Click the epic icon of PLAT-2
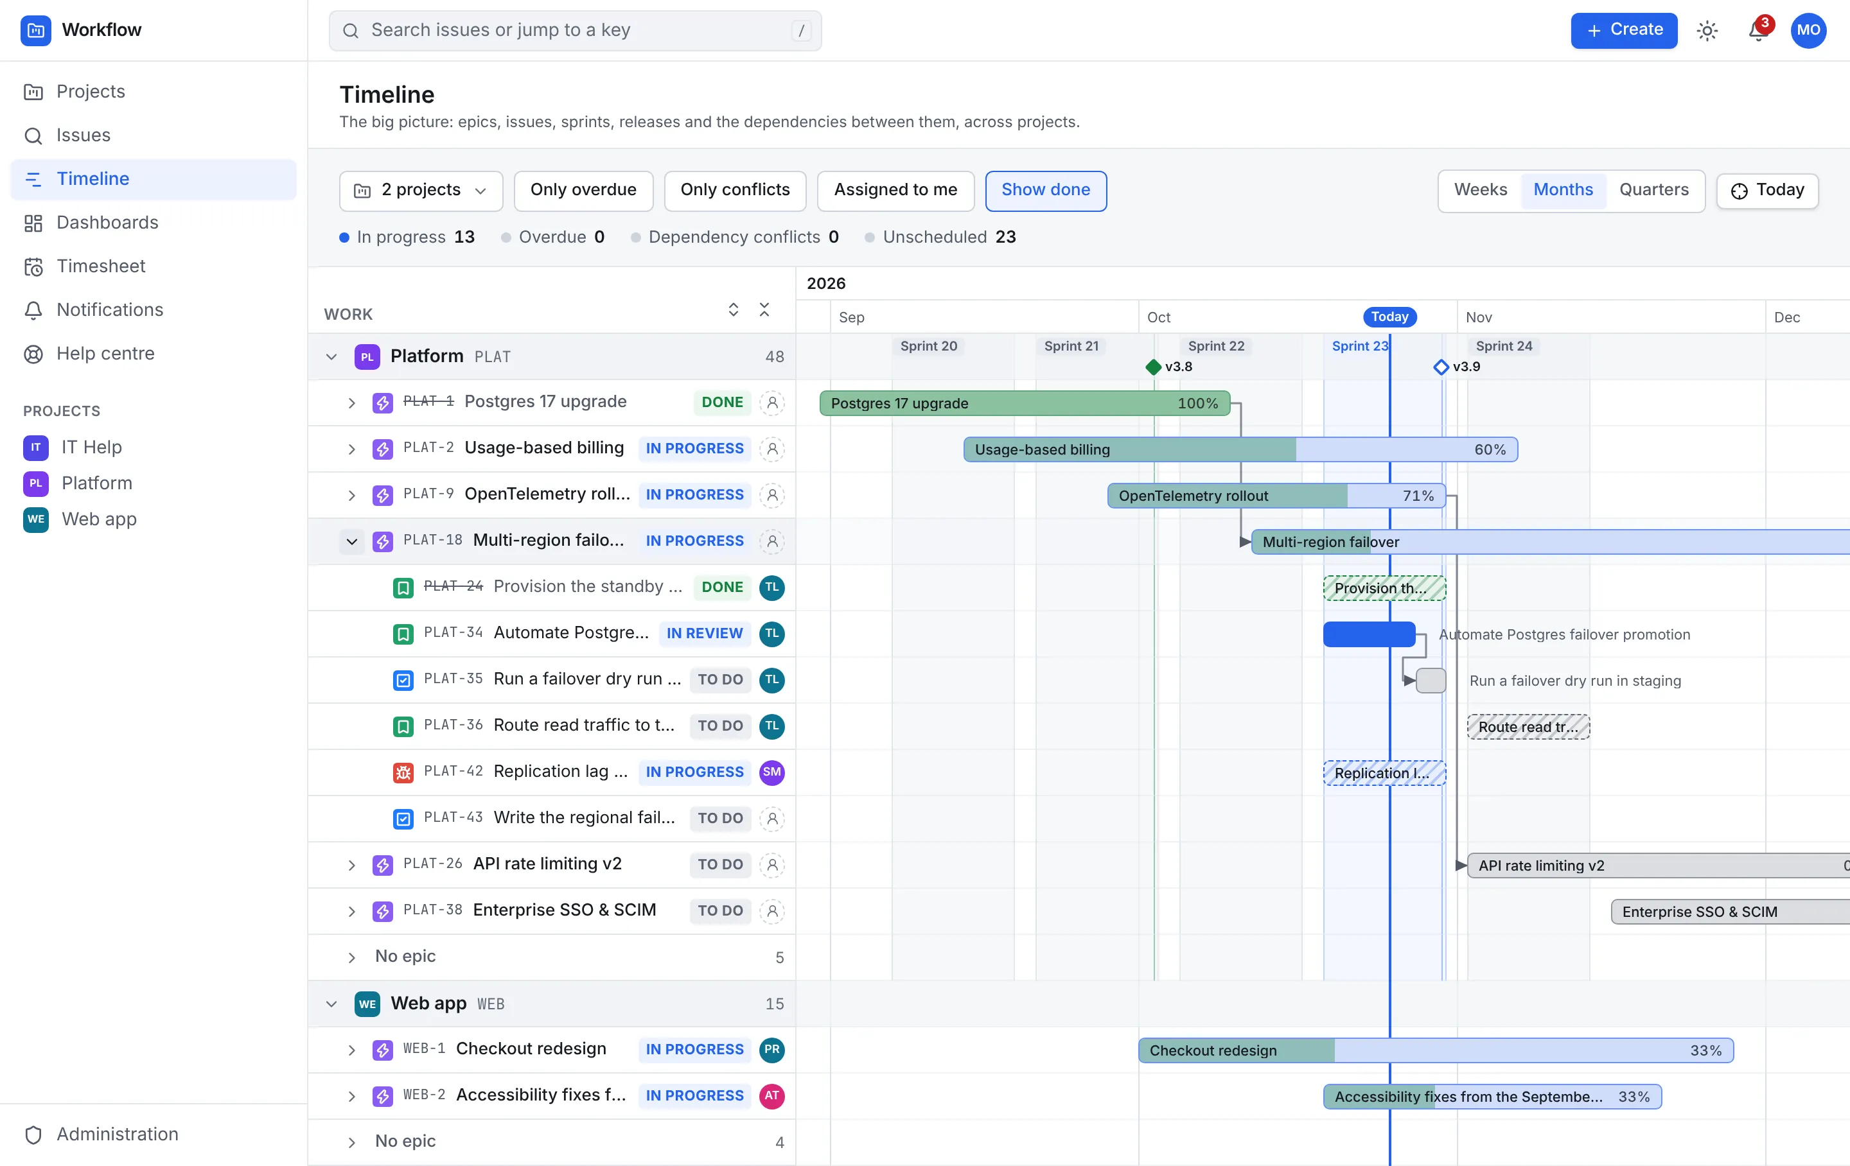This screenshot has height=1166, width=1850. pyautogui.click(x=383, y=449)
